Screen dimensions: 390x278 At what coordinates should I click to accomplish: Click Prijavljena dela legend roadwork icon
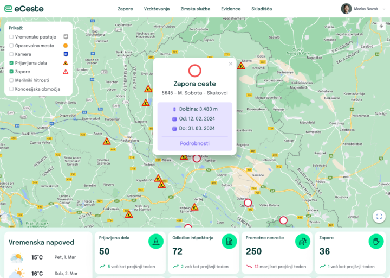[x=66, y=63]
